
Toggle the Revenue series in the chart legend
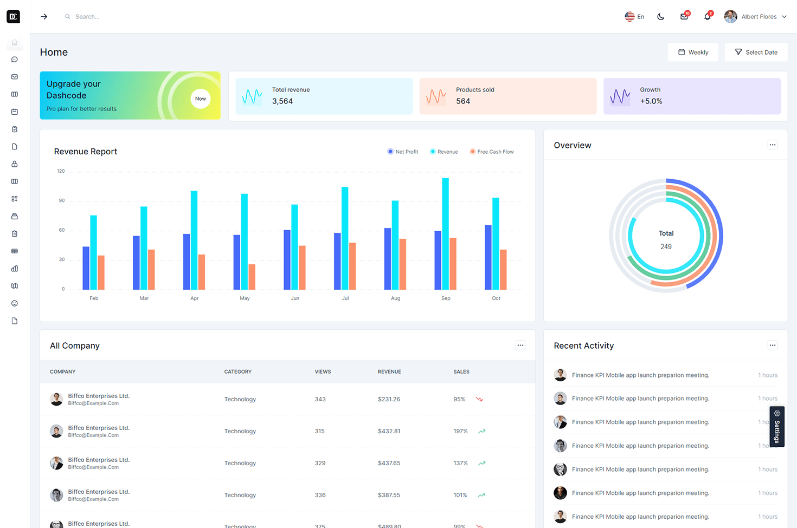pyautogui.click(x=444, y=152)
